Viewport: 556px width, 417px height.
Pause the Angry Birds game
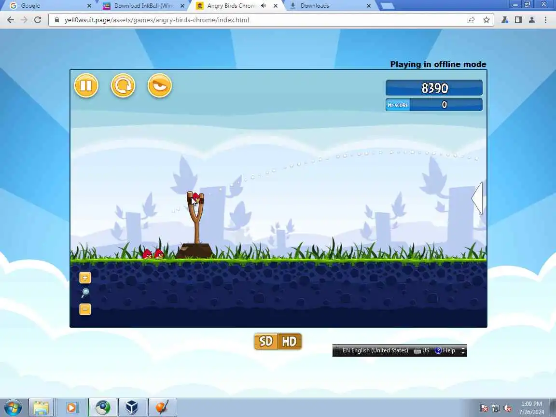point(86,85)
